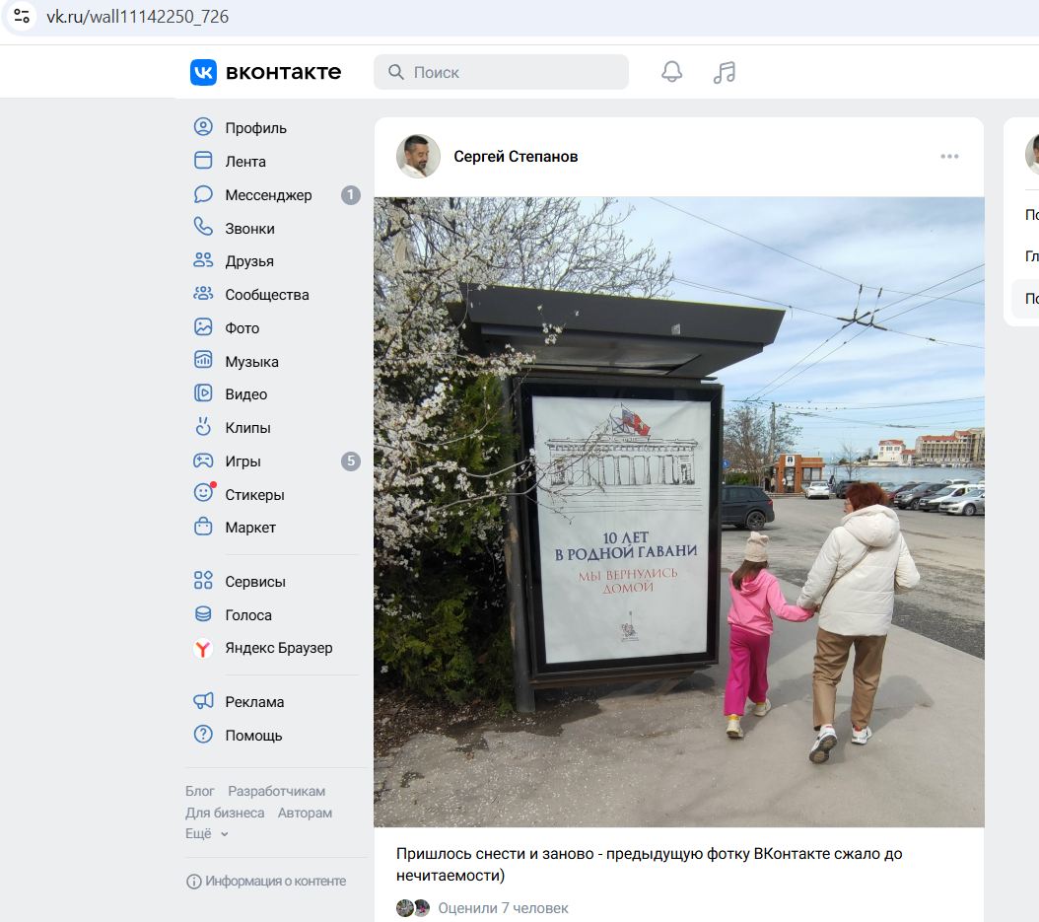Click the Профиль sidebar icon

(203, 126)
